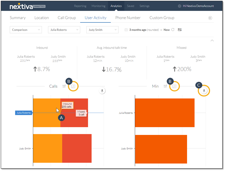Switch to the Summary tab

point(18,18)
